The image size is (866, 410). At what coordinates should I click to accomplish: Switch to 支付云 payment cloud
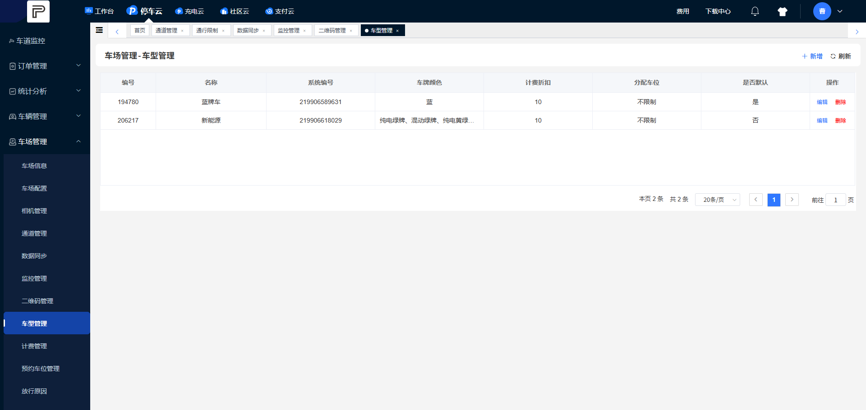click(280, 11)
